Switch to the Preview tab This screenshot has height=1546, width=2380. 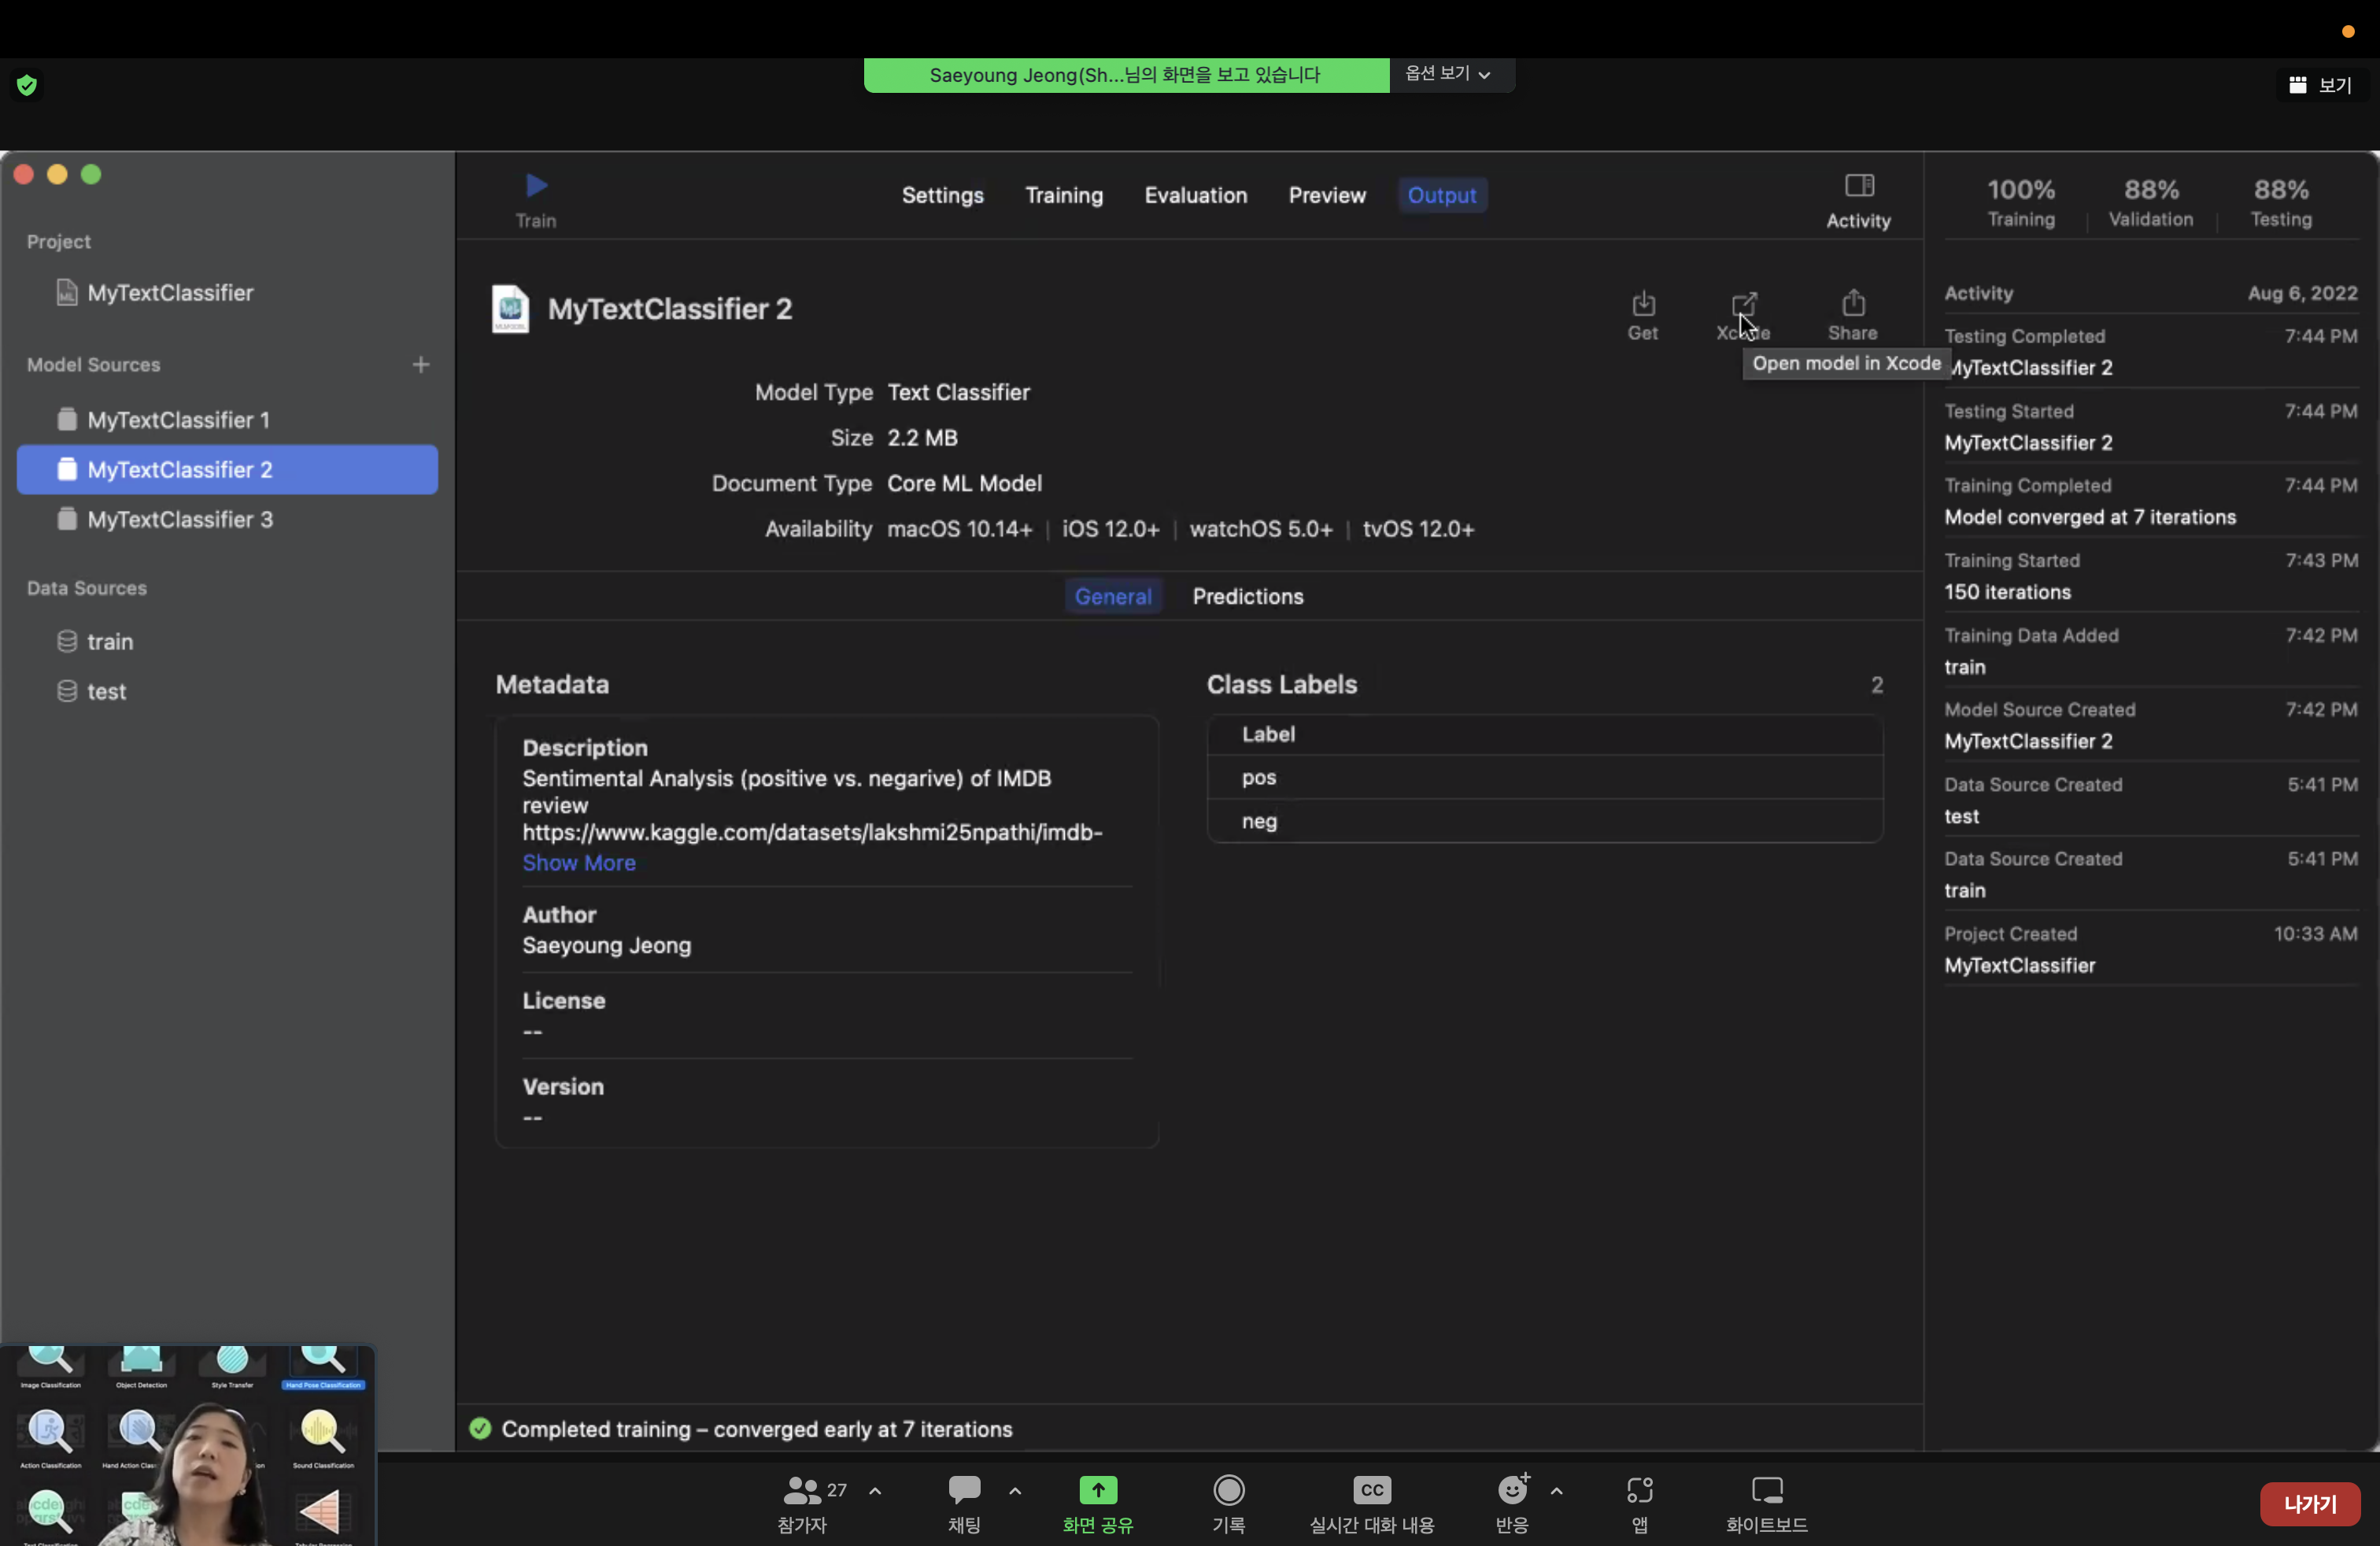(x=1327, y=196)
